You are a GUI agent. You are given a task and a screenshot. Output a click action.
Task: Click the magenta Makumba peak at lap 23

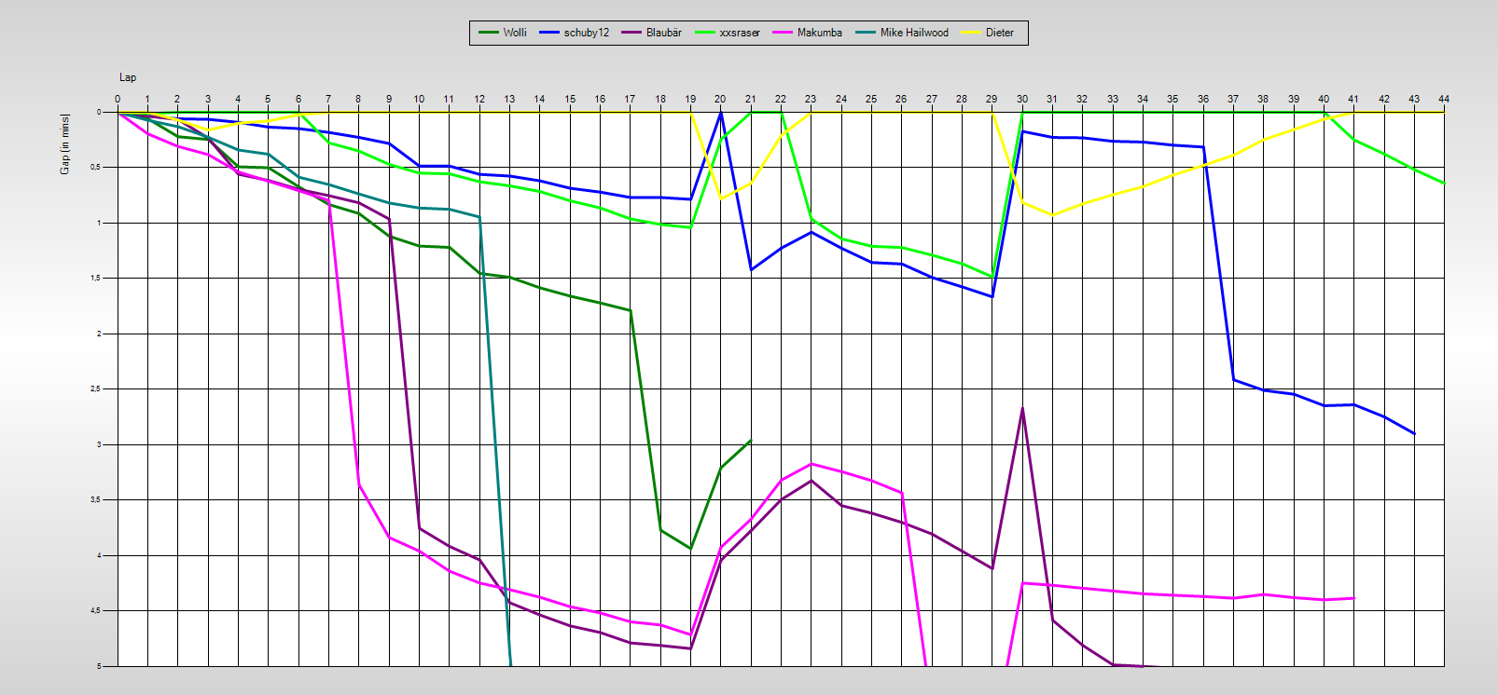coord(811,463)
